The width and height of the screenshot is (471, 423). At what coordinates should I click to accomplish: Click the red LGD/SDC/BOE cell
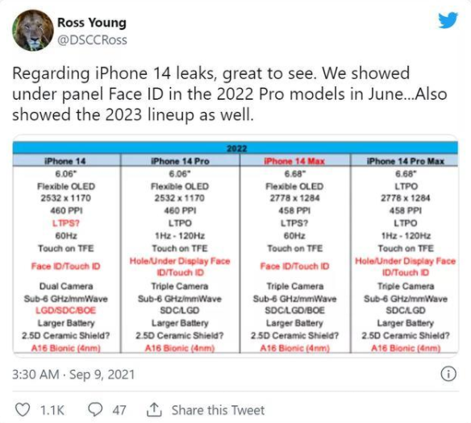tap(66, 310)
